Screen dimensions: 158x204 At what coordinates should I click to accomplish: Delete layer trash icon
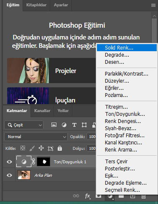point(143,196)
